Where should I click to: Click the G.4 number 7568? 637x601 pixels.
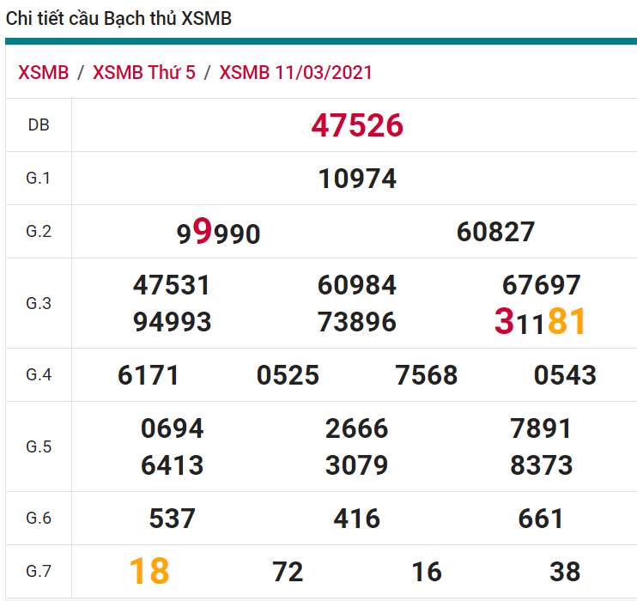coord(427,375)
